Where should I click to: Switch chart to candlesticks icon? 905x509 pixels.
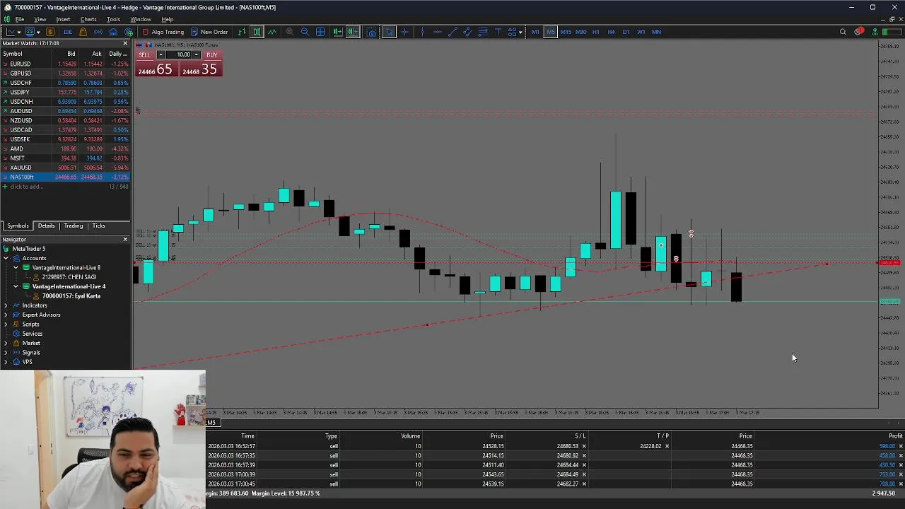[x=257, y=32]
